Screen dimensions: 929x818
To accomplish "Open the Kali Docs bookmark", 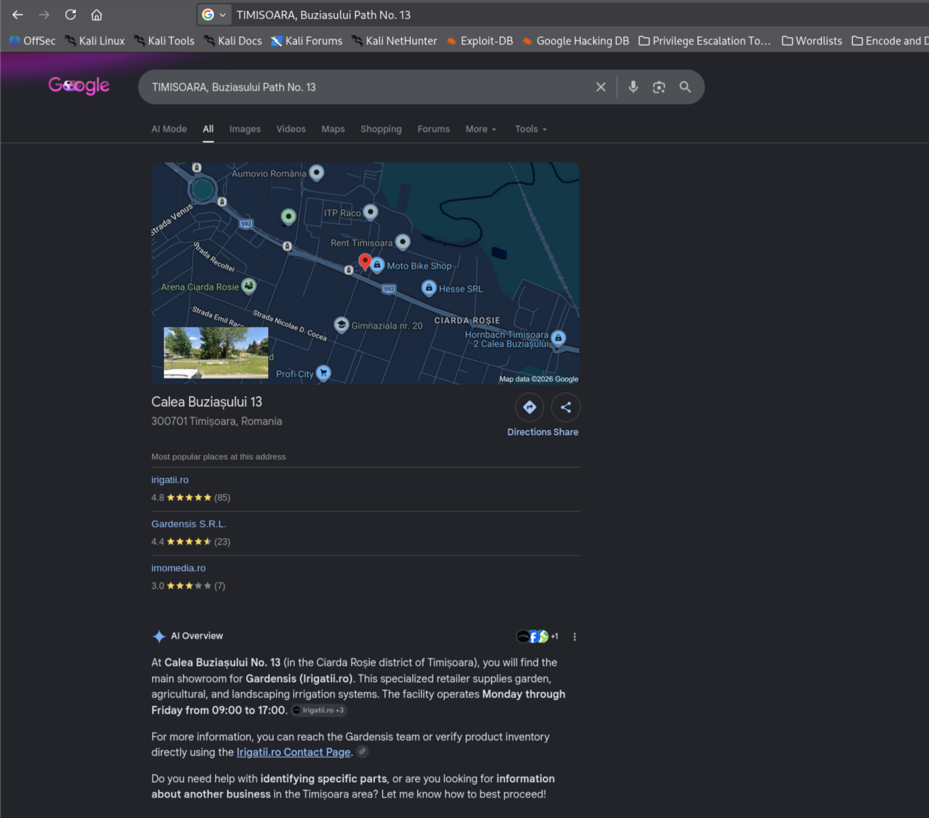I will (x=233, y=41).
